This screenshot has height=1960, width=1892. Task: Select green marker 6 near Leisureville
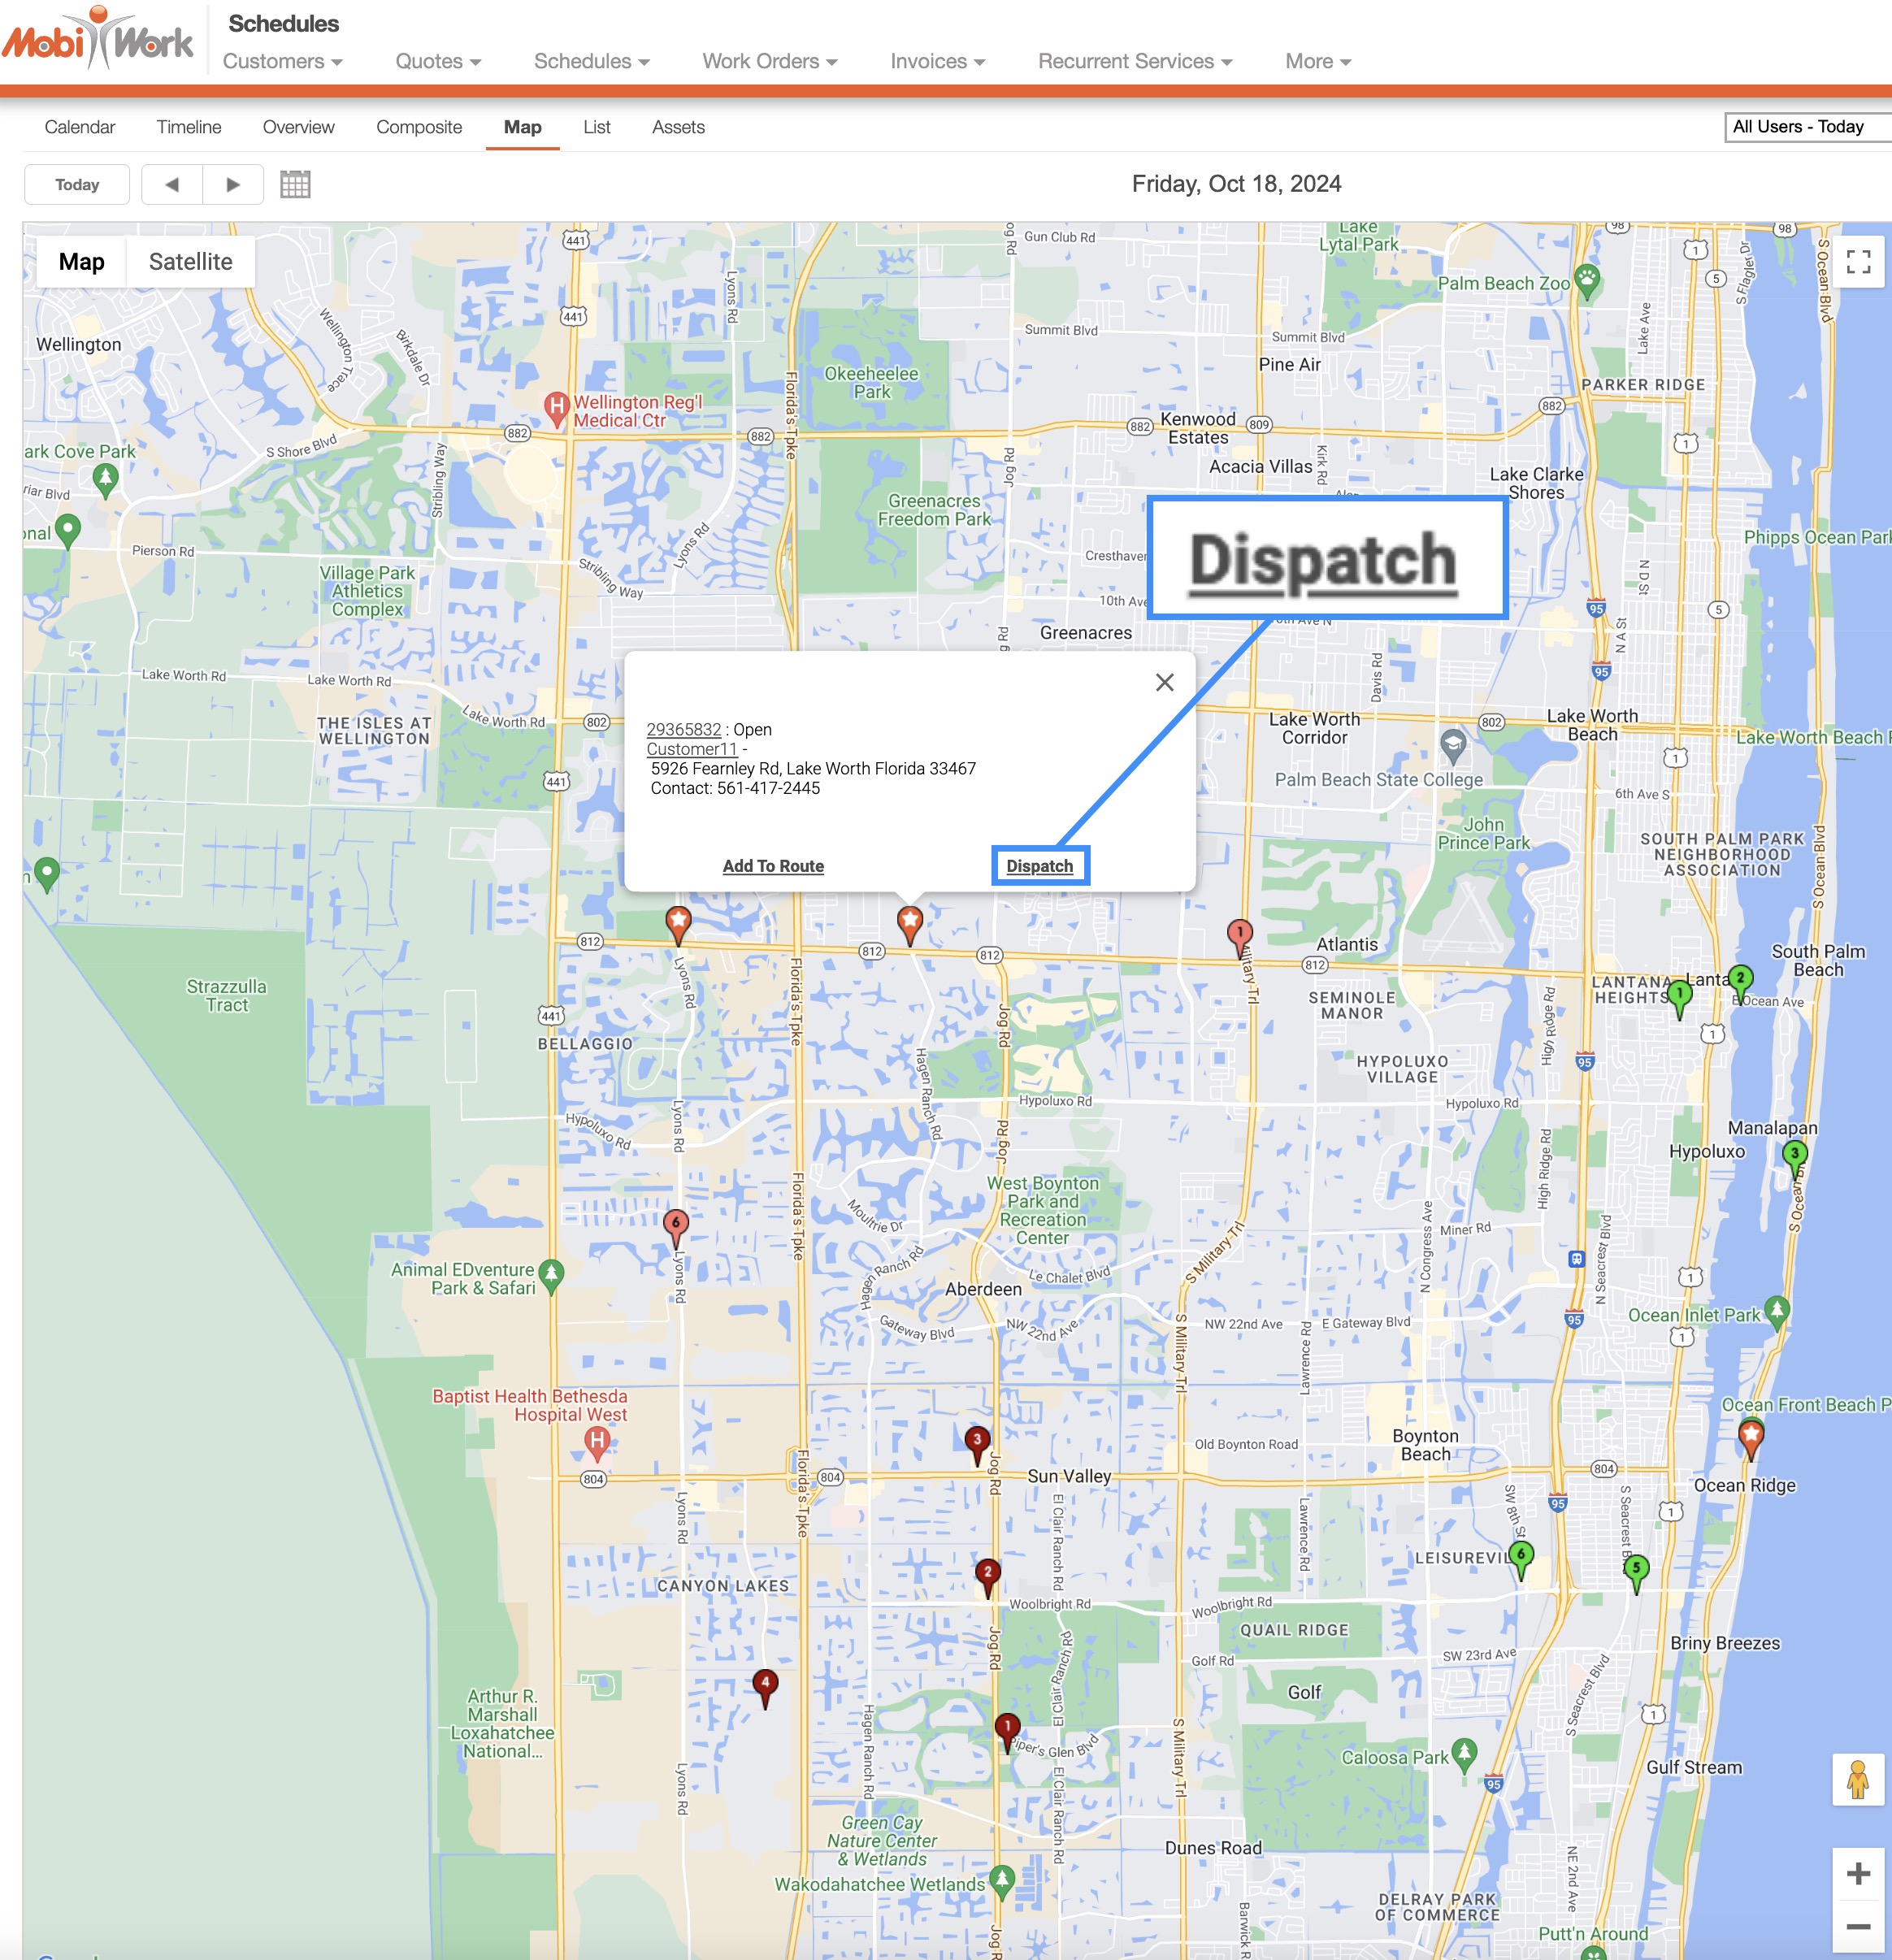pos(1520,1555)
